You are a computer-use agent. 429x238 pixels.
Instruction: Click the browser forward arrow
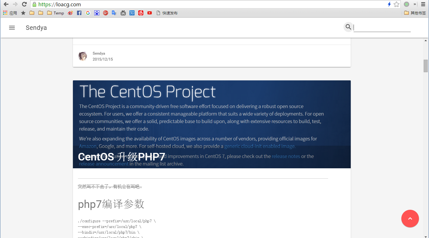coord(15,4)
